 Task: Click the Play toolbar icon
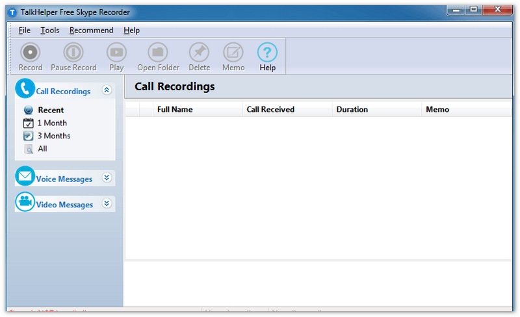coord(116,52)
